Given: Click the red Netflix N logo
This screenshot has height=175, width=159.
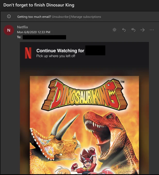Looking at the screenshot, I should click(x=28, y=53).
